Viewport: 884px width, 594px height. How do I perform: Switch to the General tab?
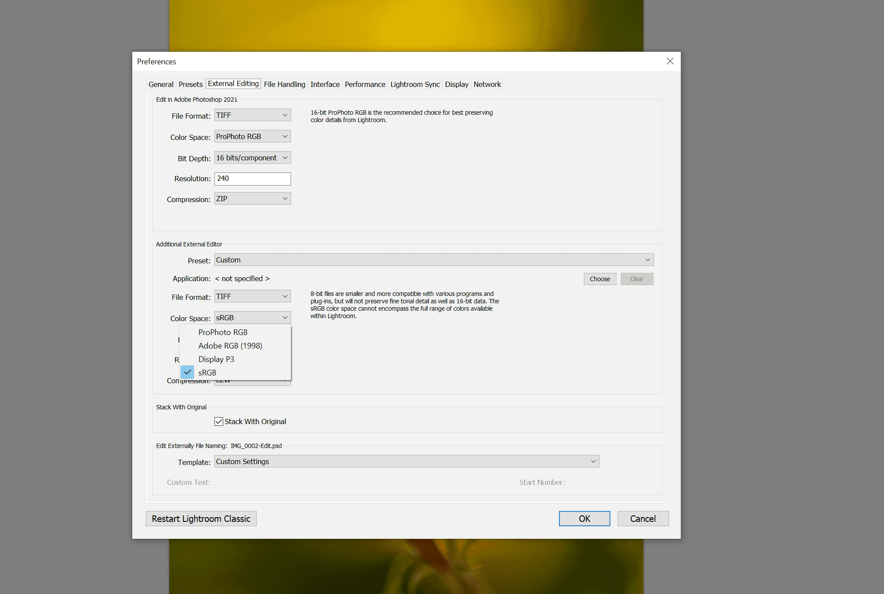[x=161, y=84]
